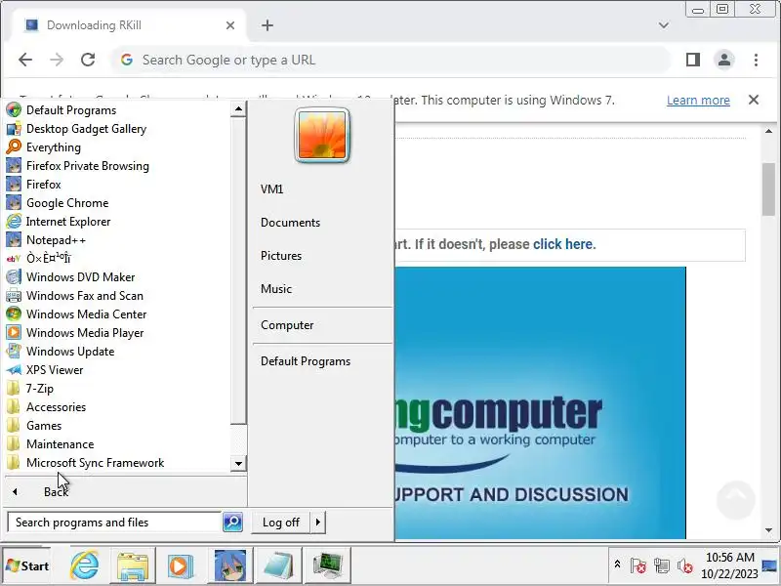Screen dimensions: 781x586
Task: Open the shutdown options arrow next to Log off
Action: [x=318, y=523]
